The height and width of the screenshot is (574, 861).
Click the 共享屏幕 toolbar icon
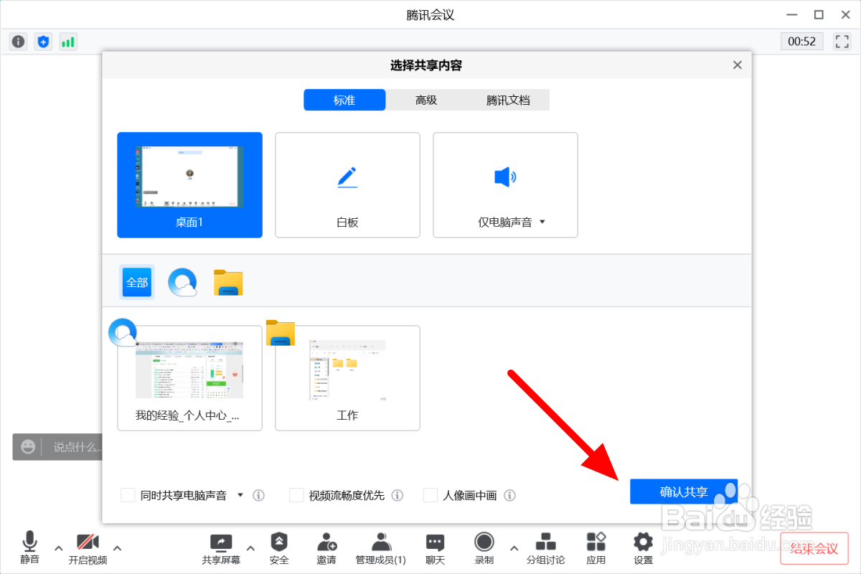pyautogui.click(x=221, y=549)
